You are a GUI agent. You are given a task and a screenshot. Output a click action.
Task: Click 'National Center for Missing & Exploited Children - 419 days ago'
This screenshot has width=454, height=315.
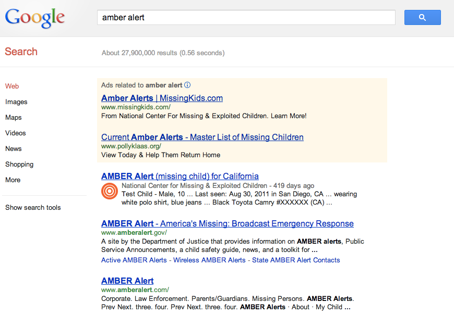coord(218,186)
